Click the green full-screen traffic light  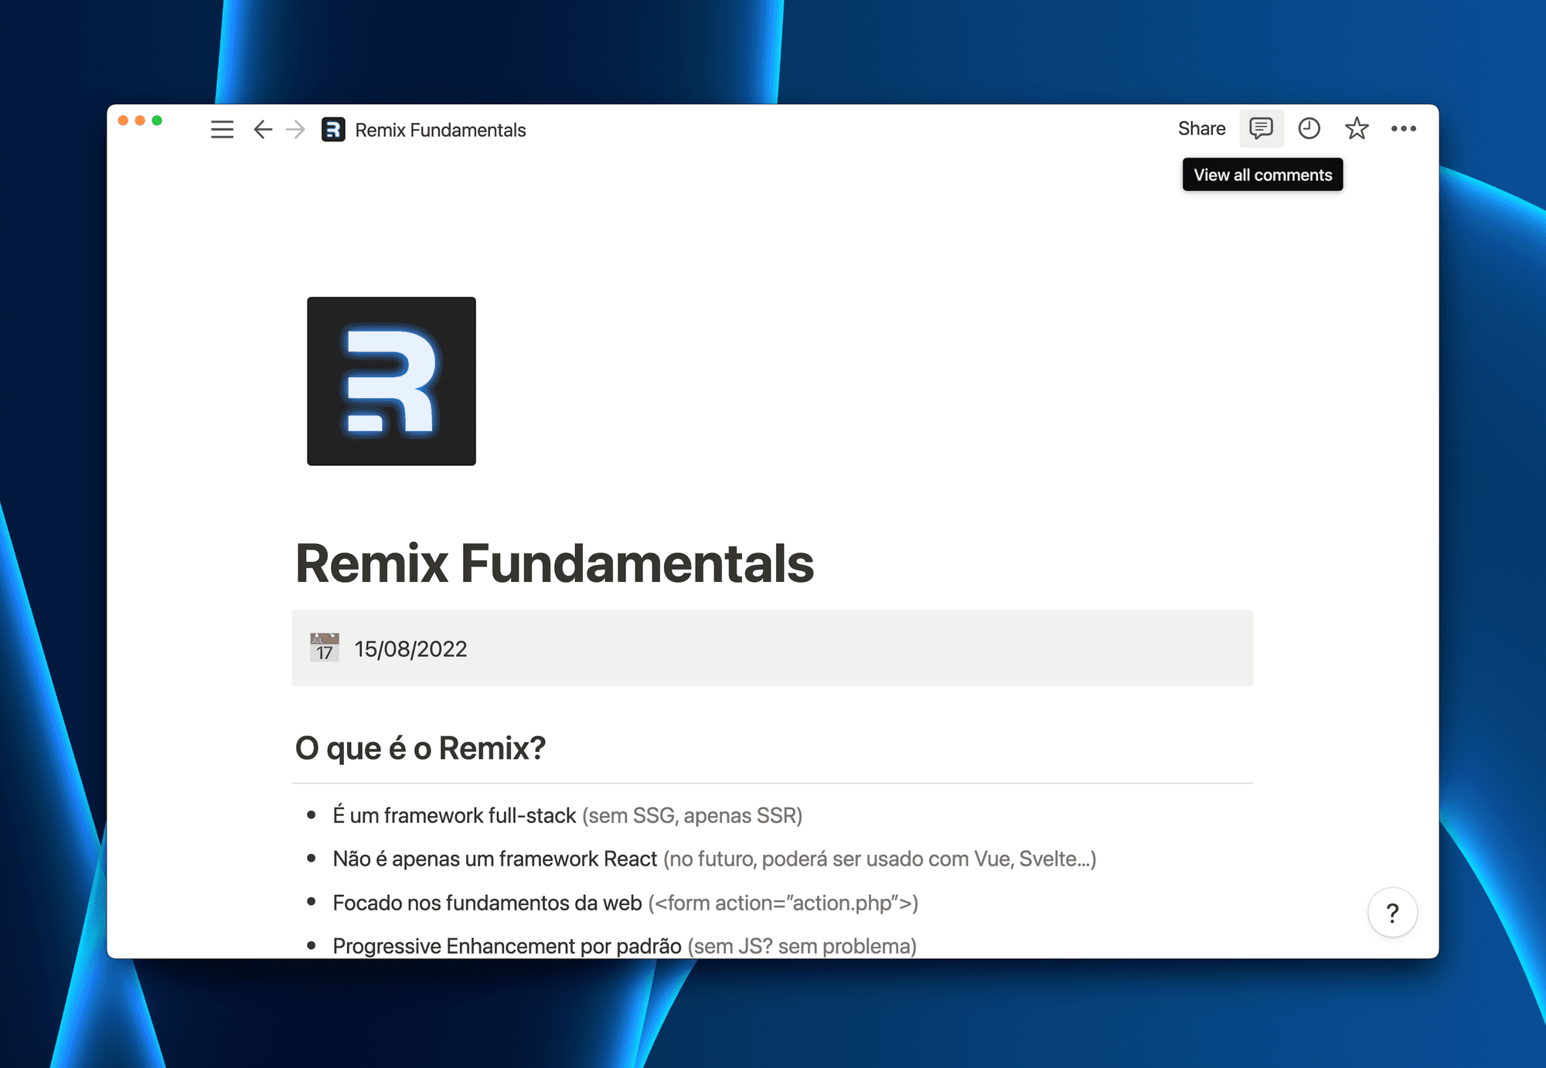click(158, 121)
